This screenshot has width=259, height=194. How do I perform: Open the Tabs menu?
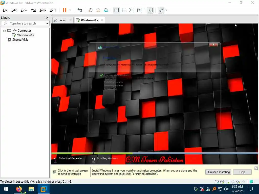pyautogui.click(x=42, y=10)
